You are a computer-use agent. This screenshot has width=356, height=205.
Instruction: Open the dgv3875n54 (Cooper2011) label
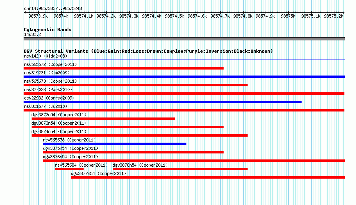pyautogui.click(x=71, y=148)
